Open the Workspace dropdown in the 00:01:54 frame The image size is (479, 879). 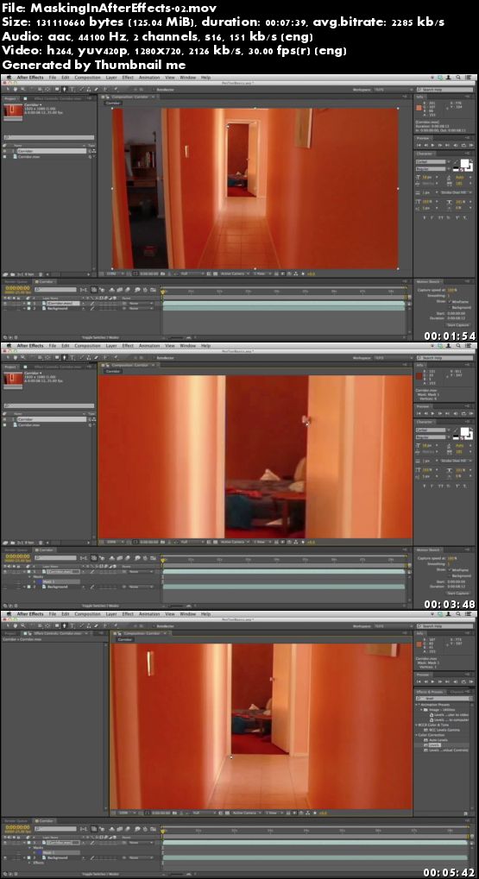[394, 90]
